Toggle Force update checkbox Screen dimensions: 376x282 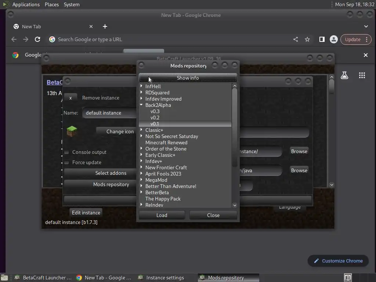pyautogui.click(x=67, y=162)
